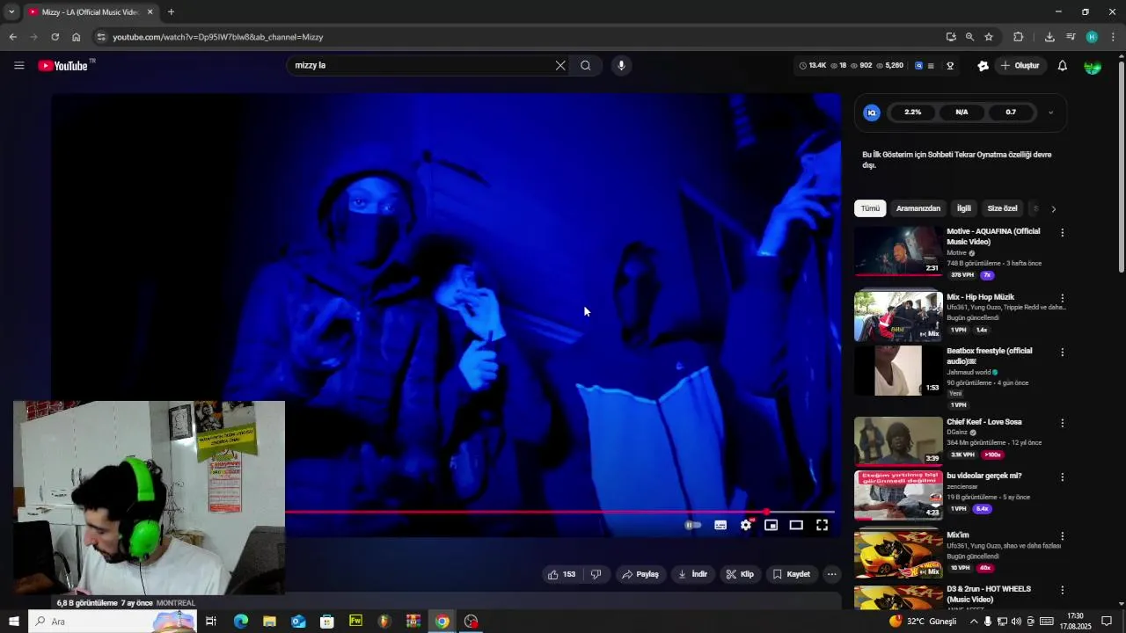Open options for Chief Keef - Love Sosa
The width and height of the screenshot is (1126, 633).
pos(1062,423)
